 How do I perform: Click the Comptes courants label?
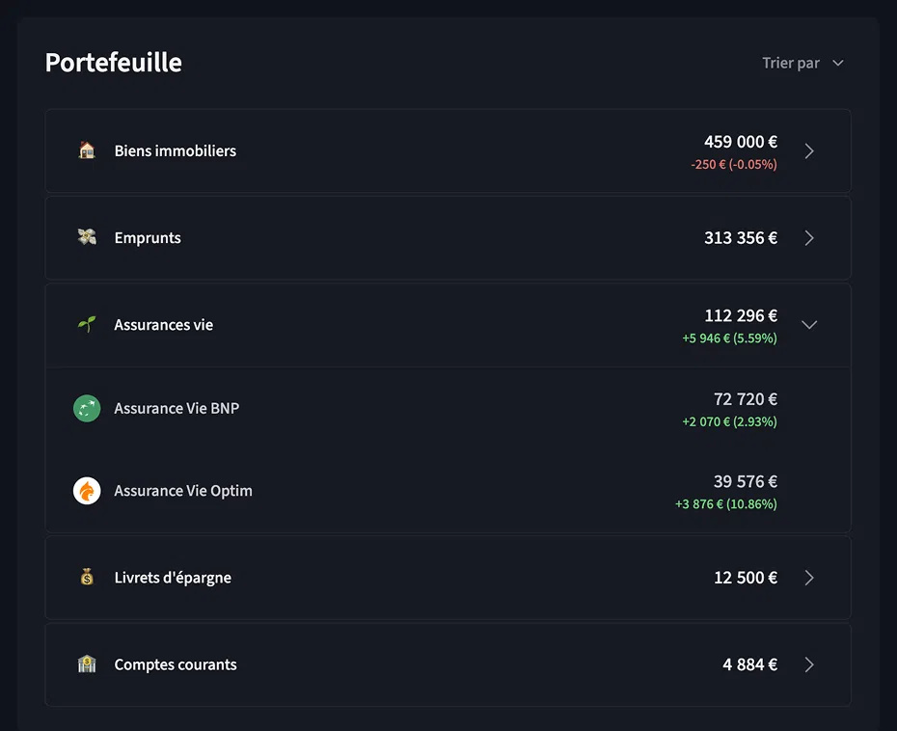point(175,664)
